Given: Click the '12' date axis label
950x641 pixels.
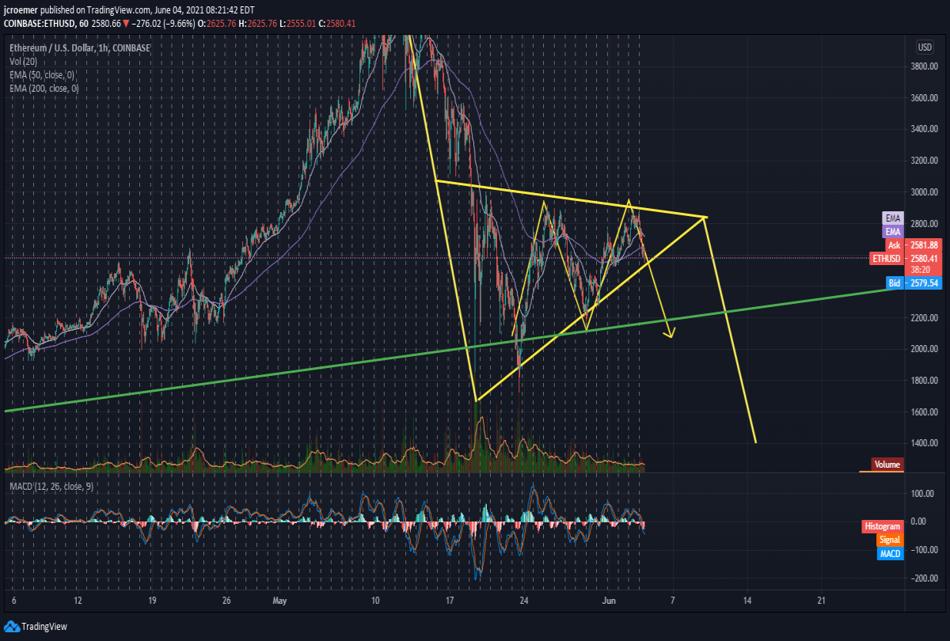Looking at the screenshot, I should 78,601.
